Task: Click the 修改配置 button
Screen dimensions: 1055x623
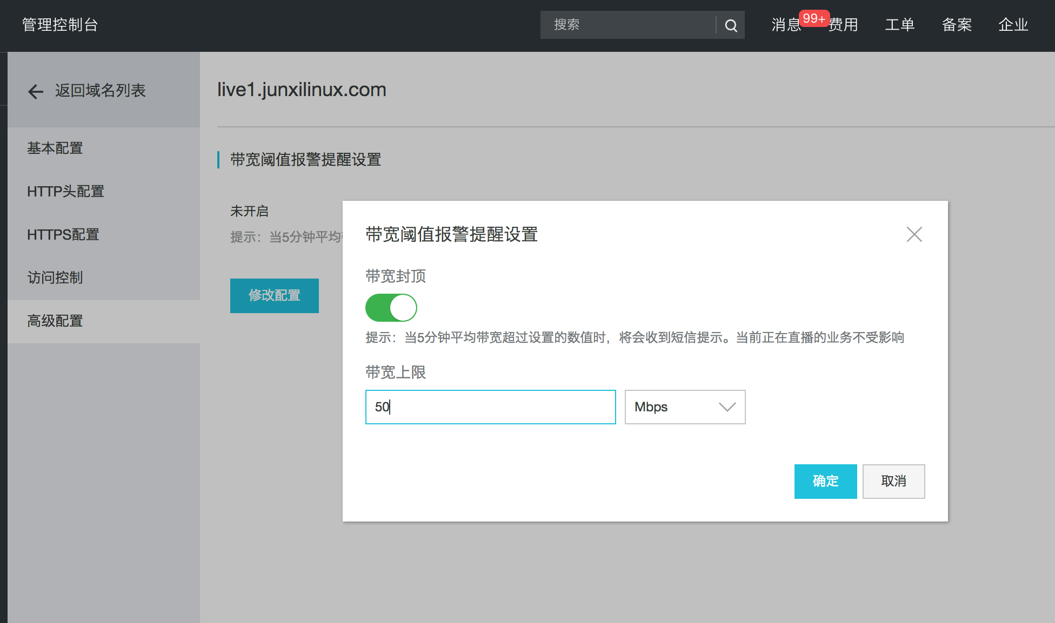Action: click(x=275, y=295)
